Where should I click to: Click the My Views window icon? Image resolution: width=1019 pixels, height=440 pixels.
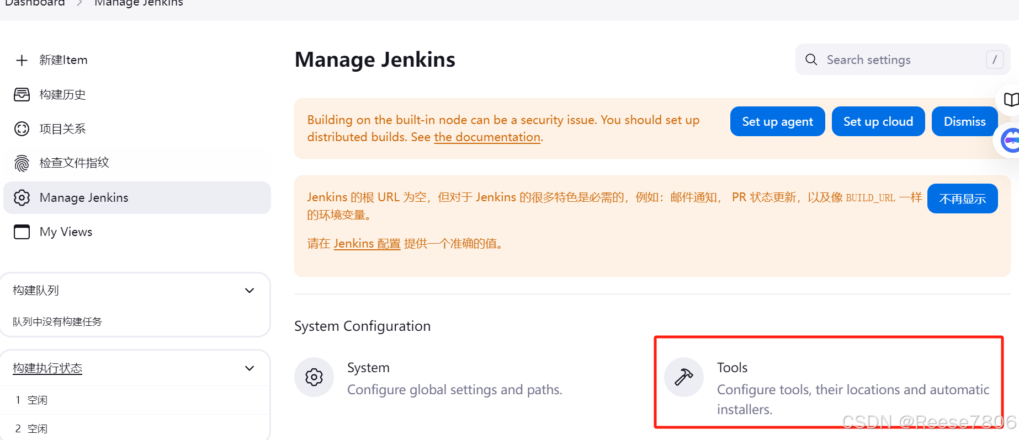pos(22,232)
